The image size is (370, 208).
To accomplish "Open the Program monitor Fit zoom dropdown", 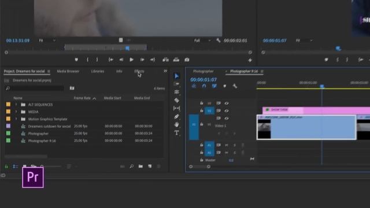I will pyautogui.click(x=305, y=40).
